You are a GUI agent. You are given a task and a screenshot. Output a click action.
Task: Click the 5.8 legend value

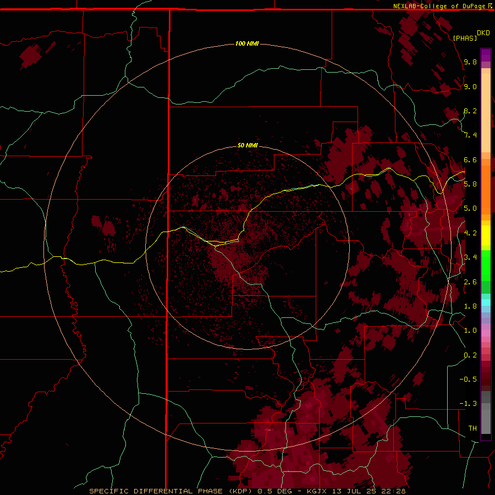pyautogui.click(x=470, y=184)
